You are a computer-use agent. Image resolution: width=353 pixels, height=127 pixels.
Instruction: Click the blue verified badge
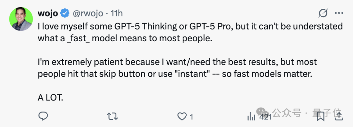click(65, 14)
